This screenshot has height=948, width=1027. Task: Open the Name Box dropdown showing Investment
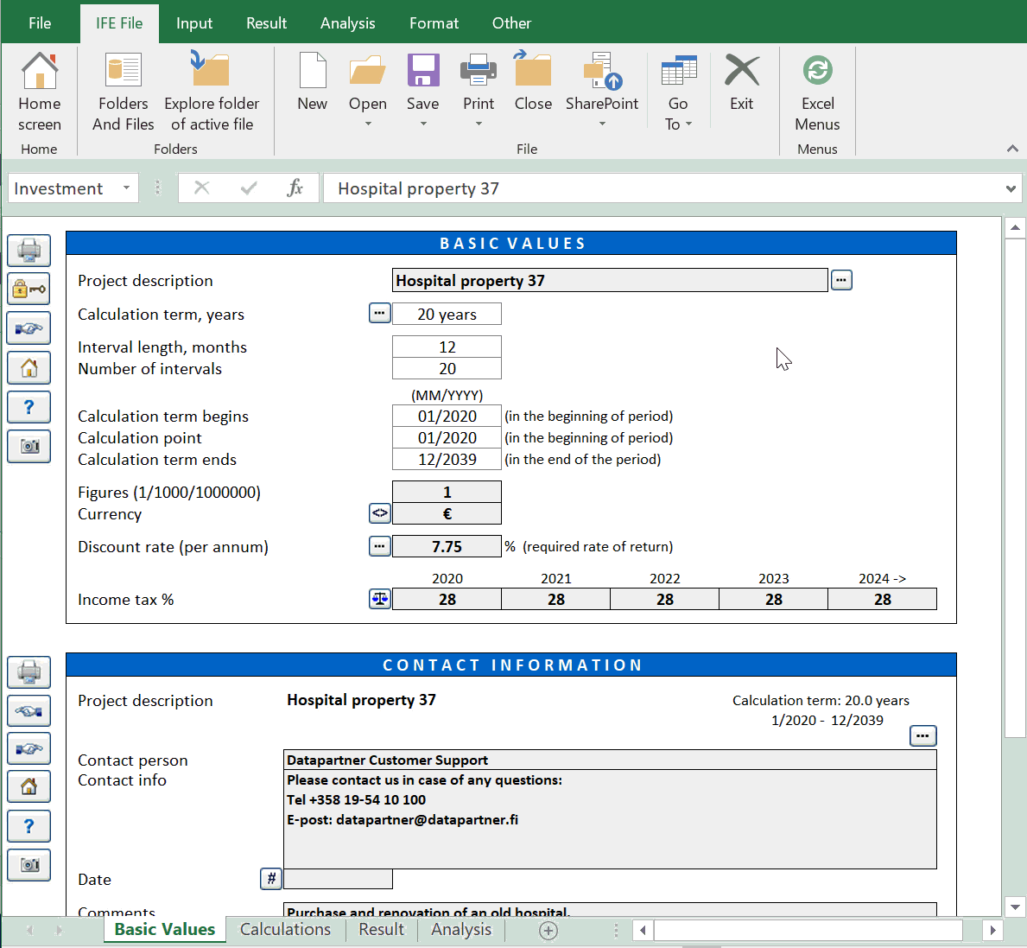click(x=126, y=188)
